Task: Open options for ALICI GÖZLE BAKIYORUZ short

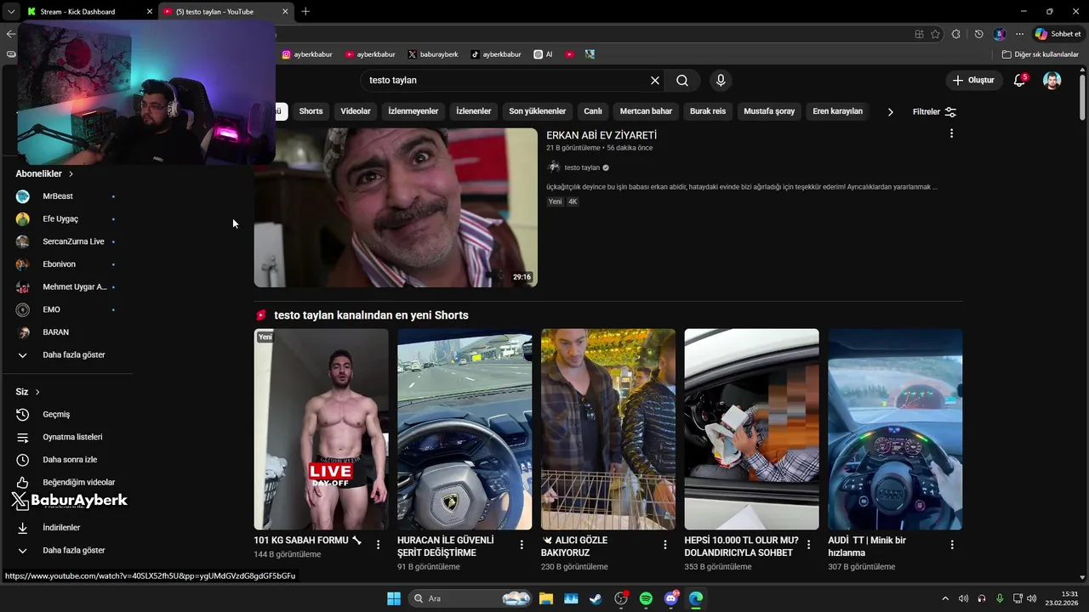Action: [665, 545]
